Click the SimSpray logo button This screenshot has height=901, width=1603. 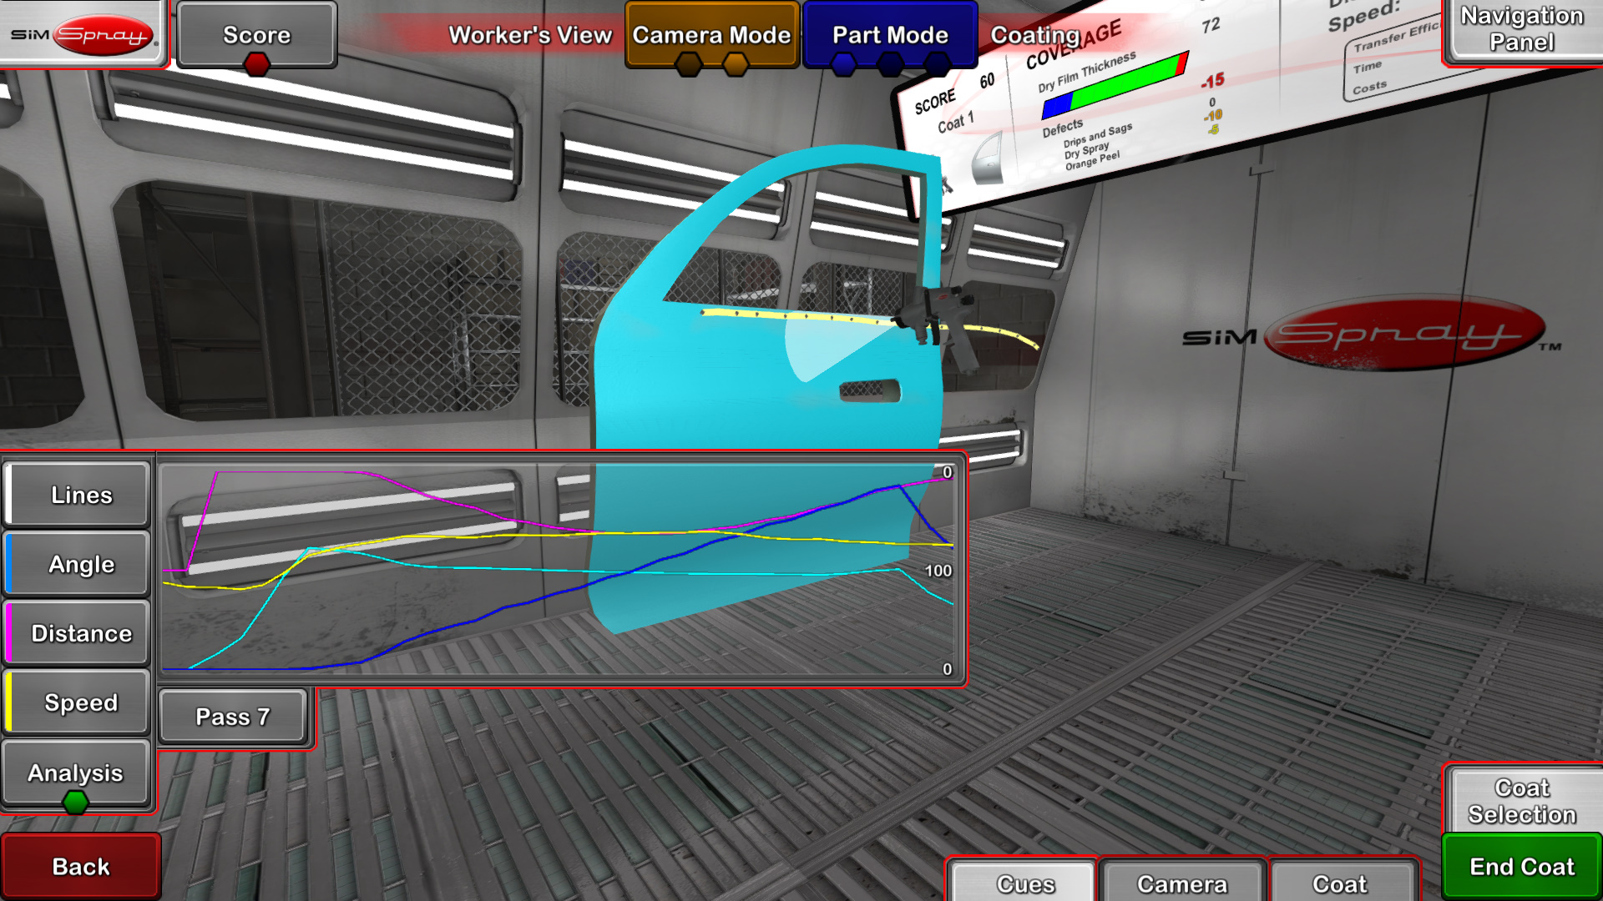coord(82,33)
